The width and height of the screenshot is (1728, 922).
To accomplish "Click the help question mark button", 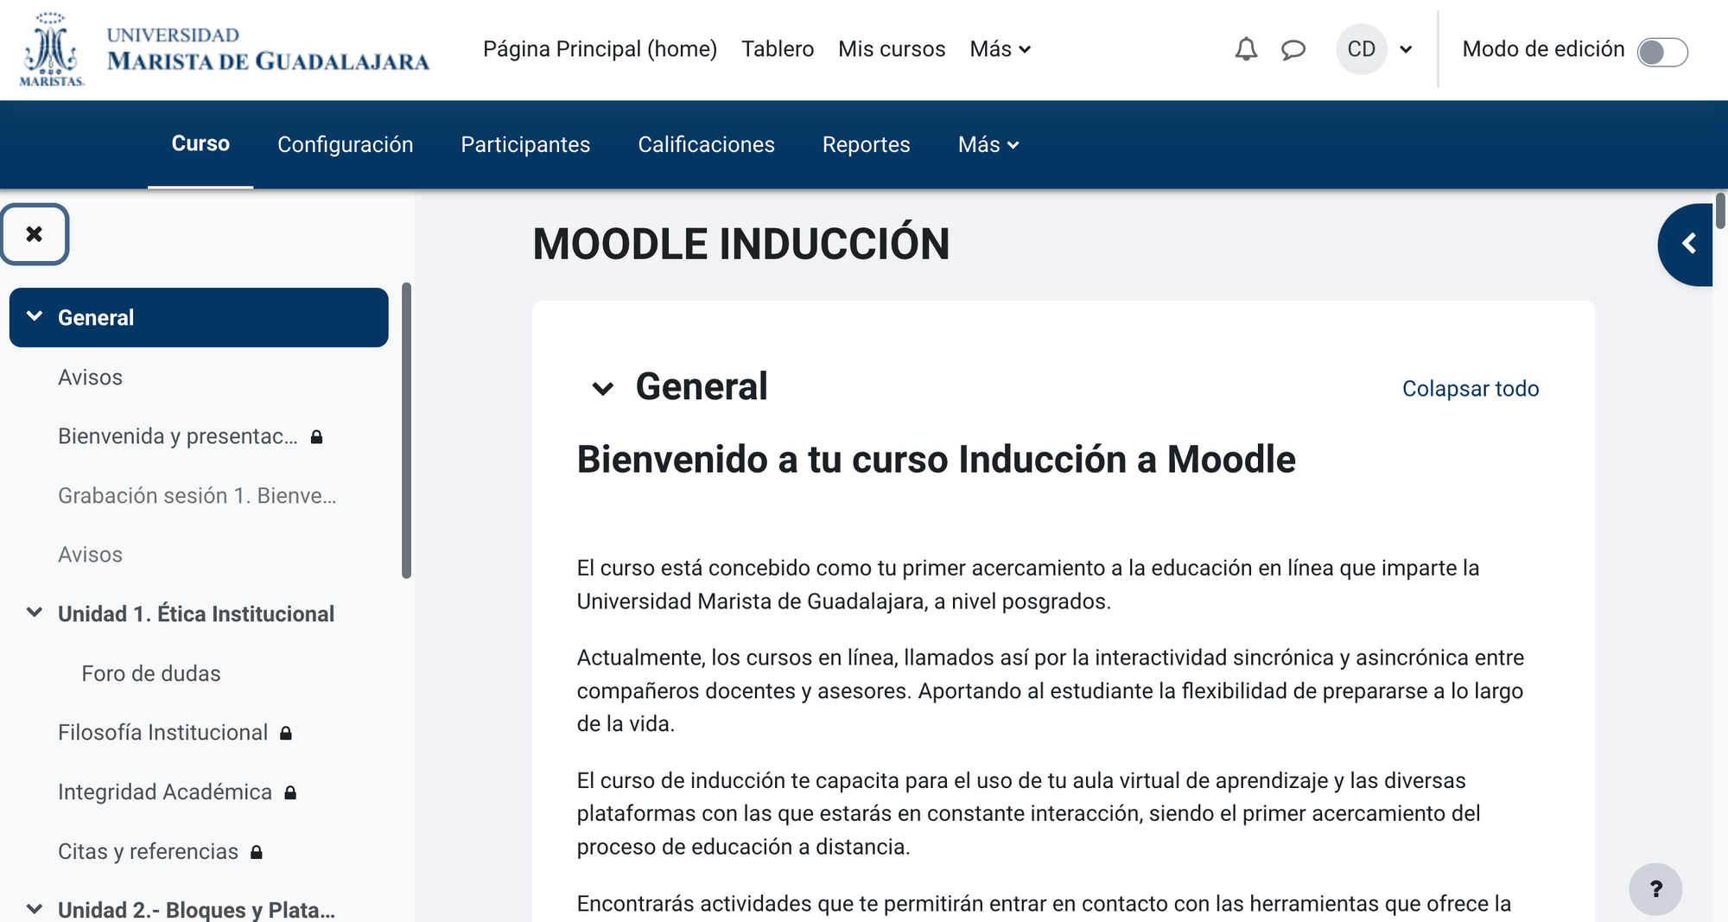I will (x=1655, y=888).
